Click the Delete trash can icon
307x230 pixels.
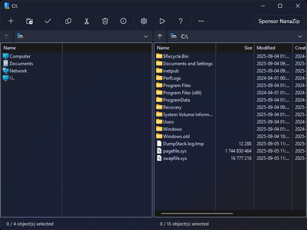coord(105,21)
